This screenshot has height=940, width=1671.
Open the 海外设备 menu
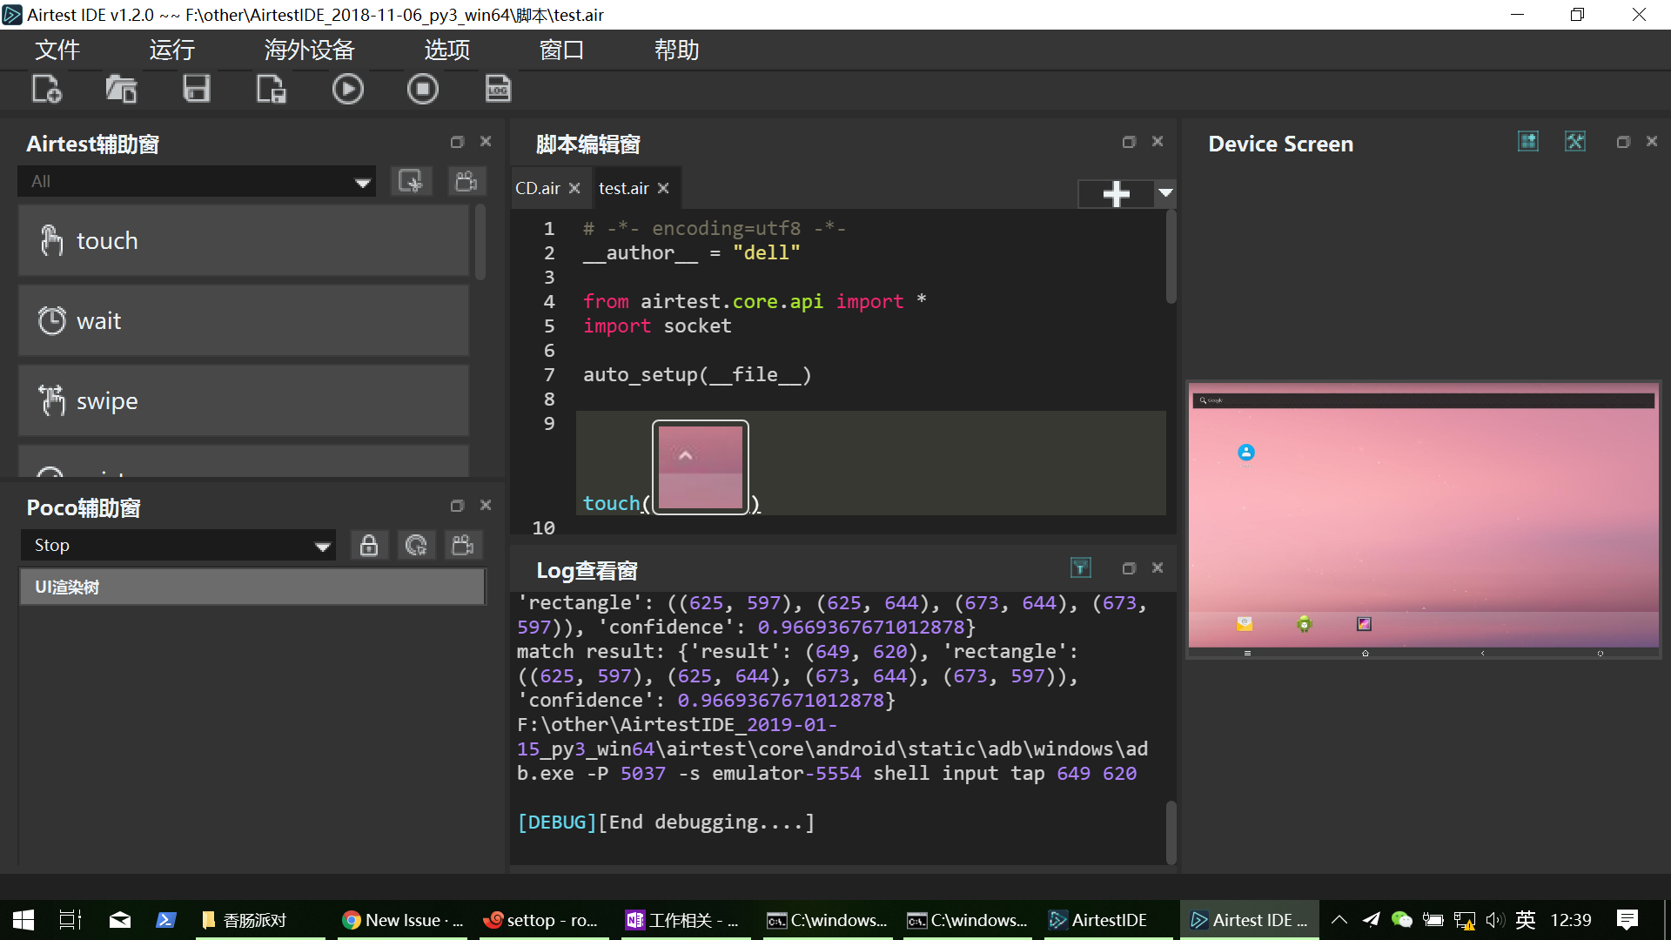(x=309, y=50)
